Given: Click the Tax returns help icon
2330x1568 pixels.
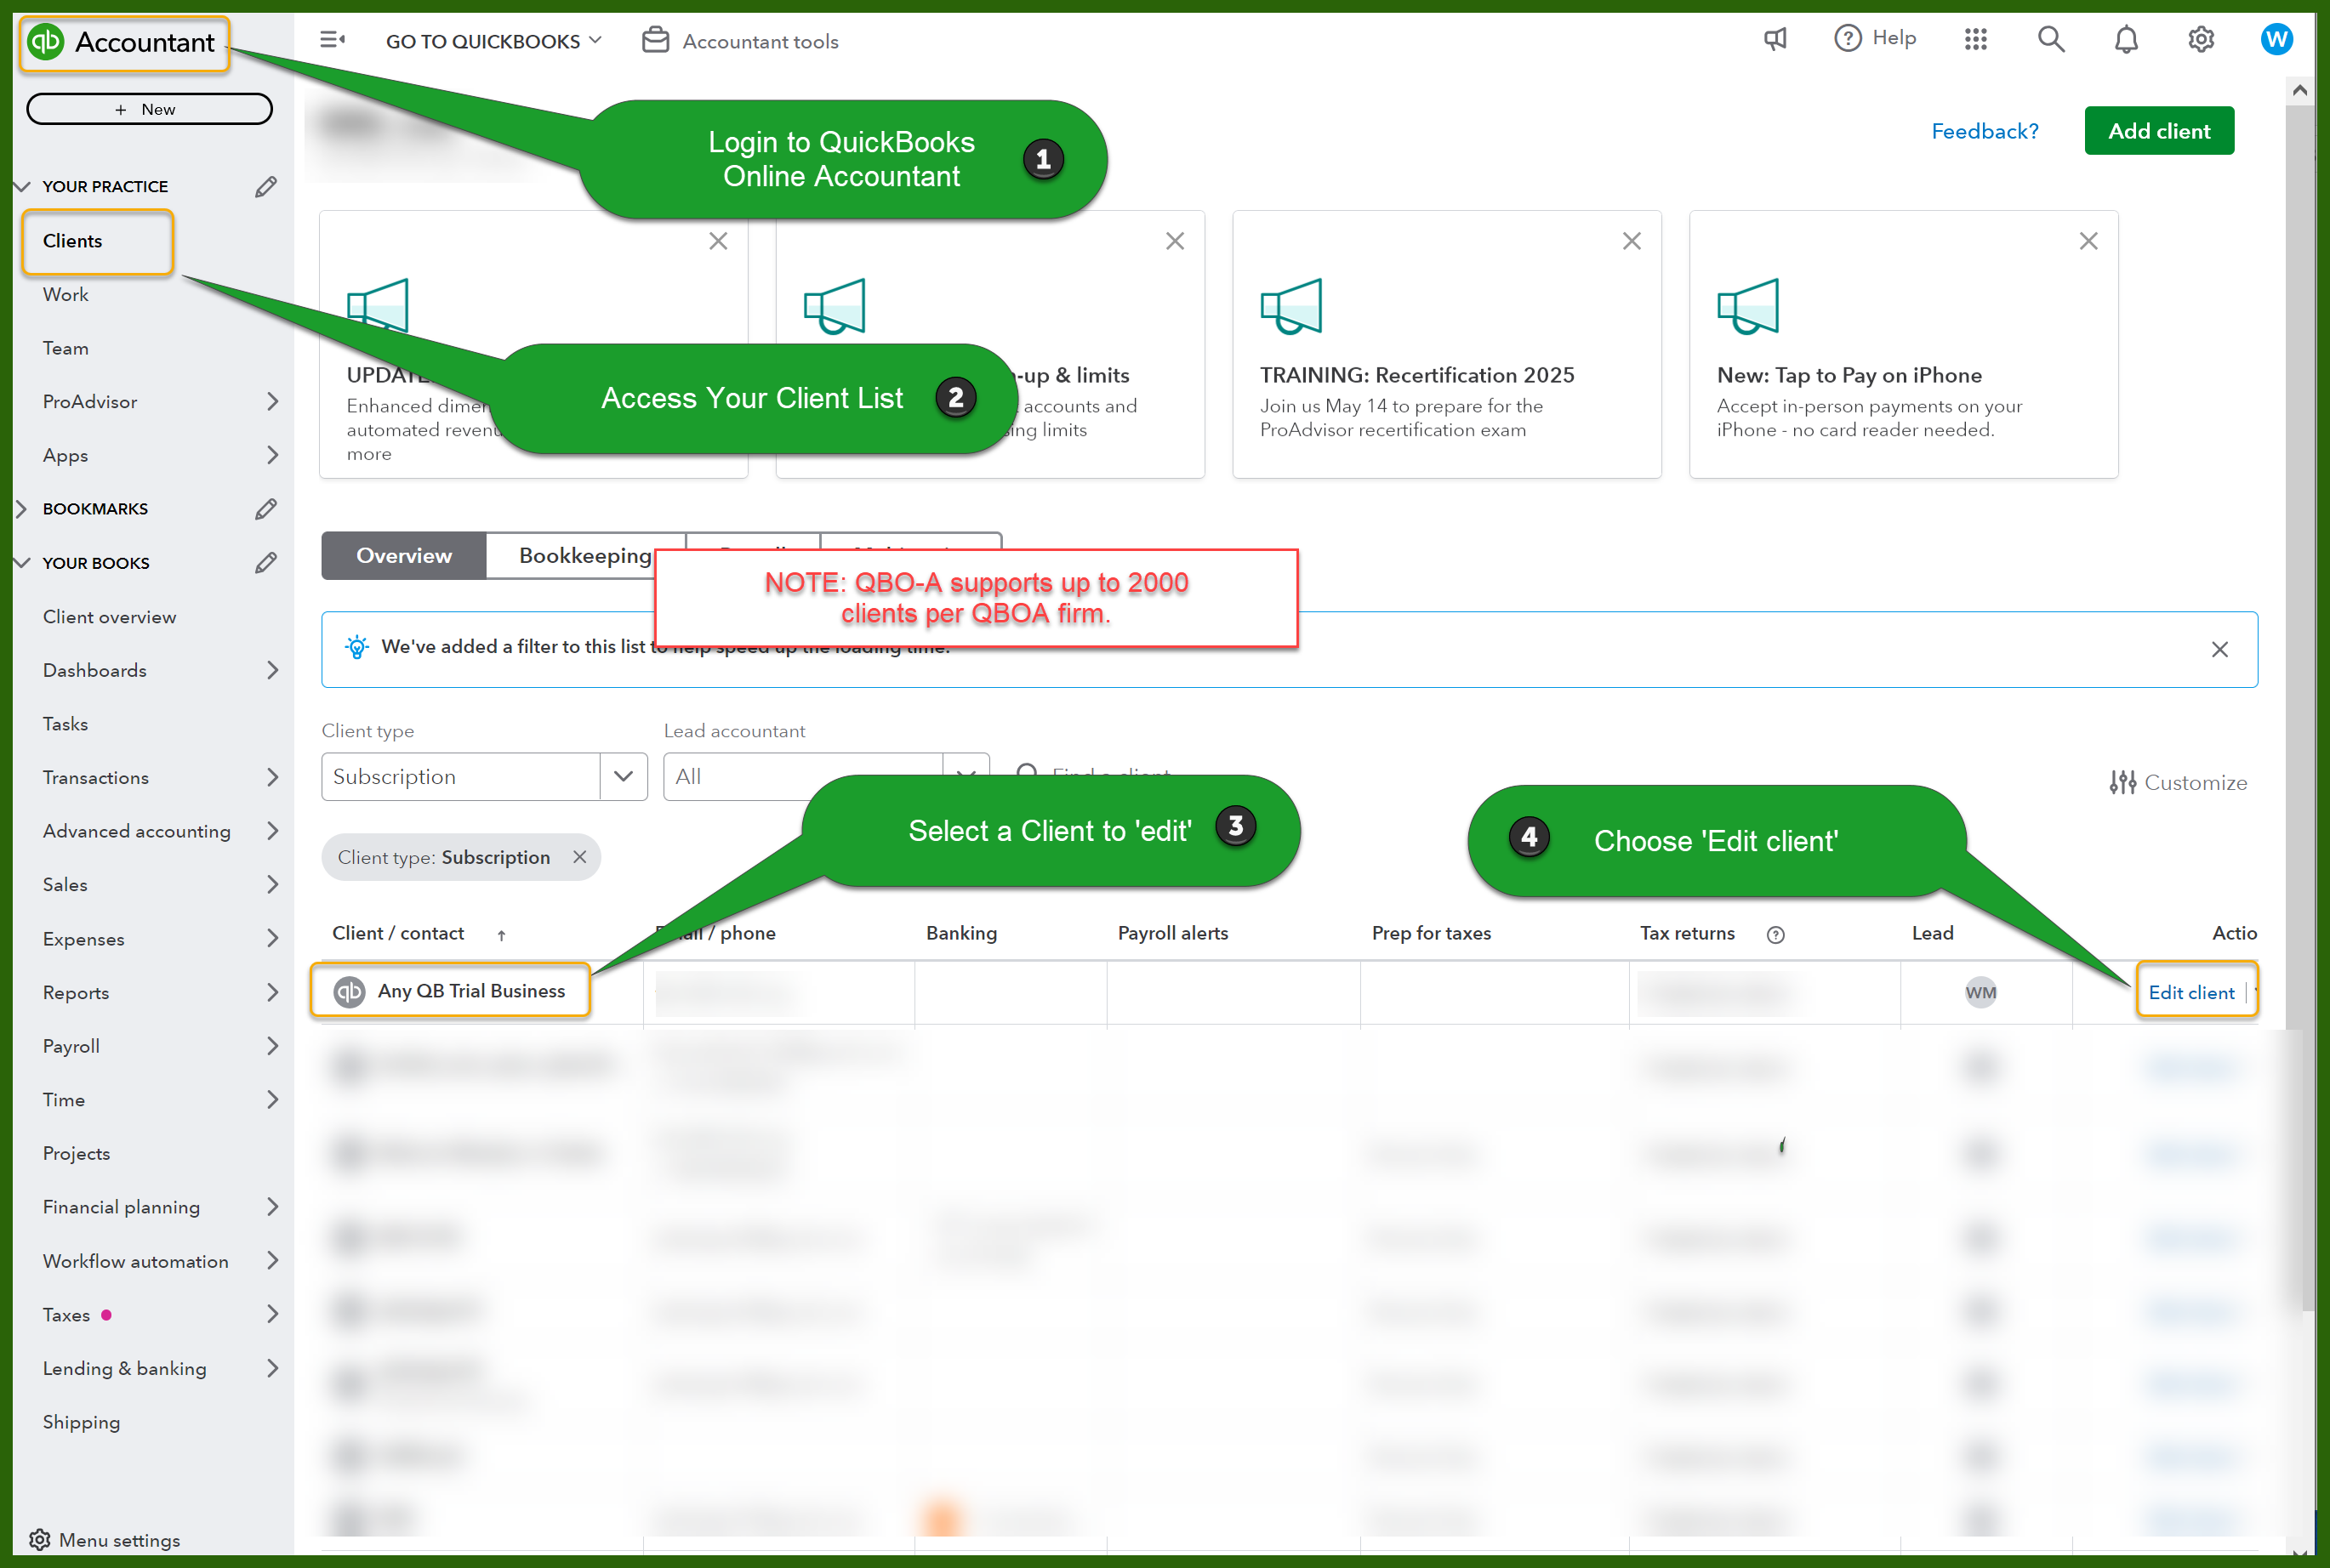Looking at the screenshot, I should click(x=1775, y=934).
